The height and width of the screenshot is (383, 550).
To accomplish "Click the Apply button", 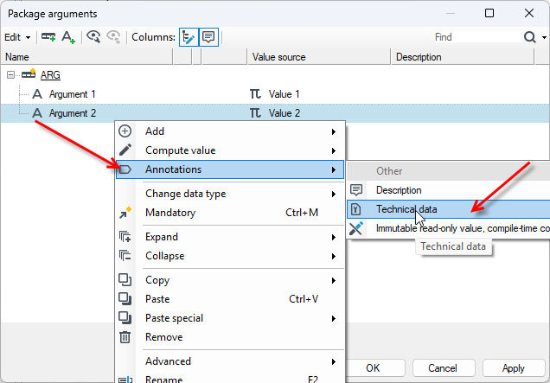I will point(513,368).
